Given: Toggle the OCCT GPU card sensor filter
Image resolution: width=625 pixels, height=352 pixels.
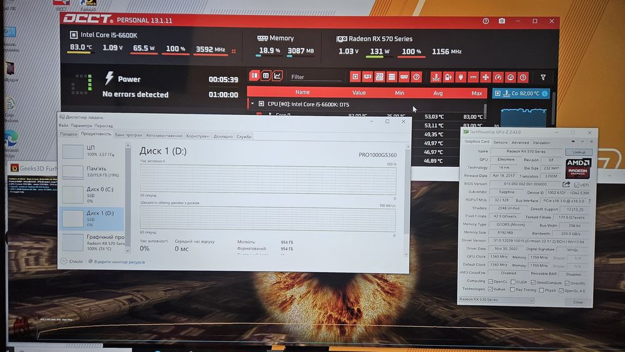Looking at the screenshot, I should coord(367,76).
